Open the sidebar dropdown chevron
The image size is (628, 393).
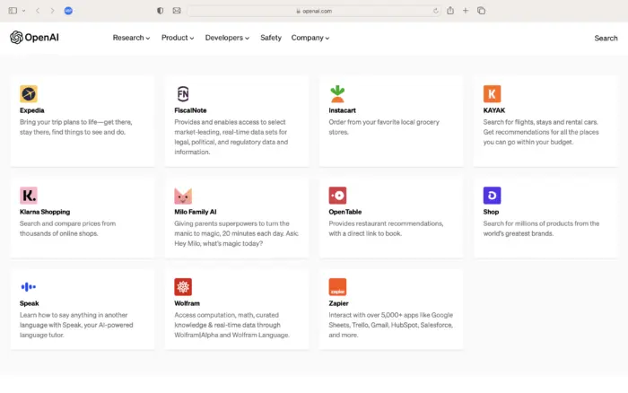click(x=24, y=11)
